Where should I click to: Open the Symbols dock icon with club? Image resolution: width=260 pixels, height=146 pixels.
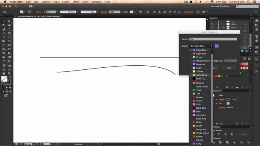[257, 41]
